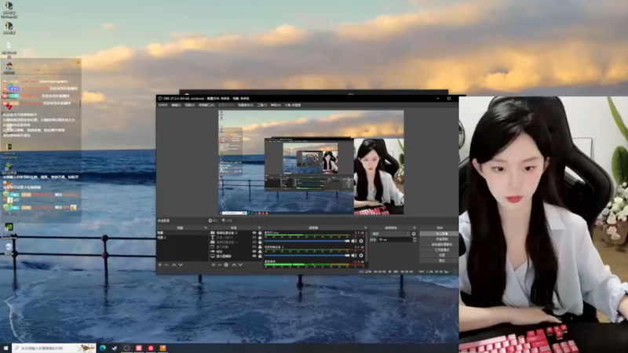The height and width of the screenshot is (353, 628).
Task: Pop out the Scenes dock via its header icon
Action: click(x=206, y=227)
